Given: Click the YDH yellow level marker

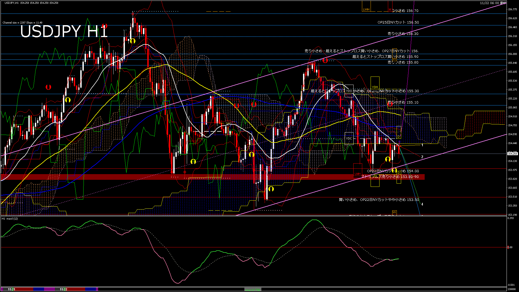Looking at the screenshot, I should tap(375, 87).
